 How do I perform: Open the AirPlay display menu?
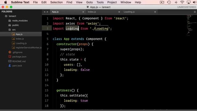189,2
